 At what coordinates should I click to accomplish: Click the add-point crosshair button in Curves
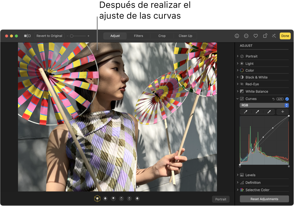282,112
